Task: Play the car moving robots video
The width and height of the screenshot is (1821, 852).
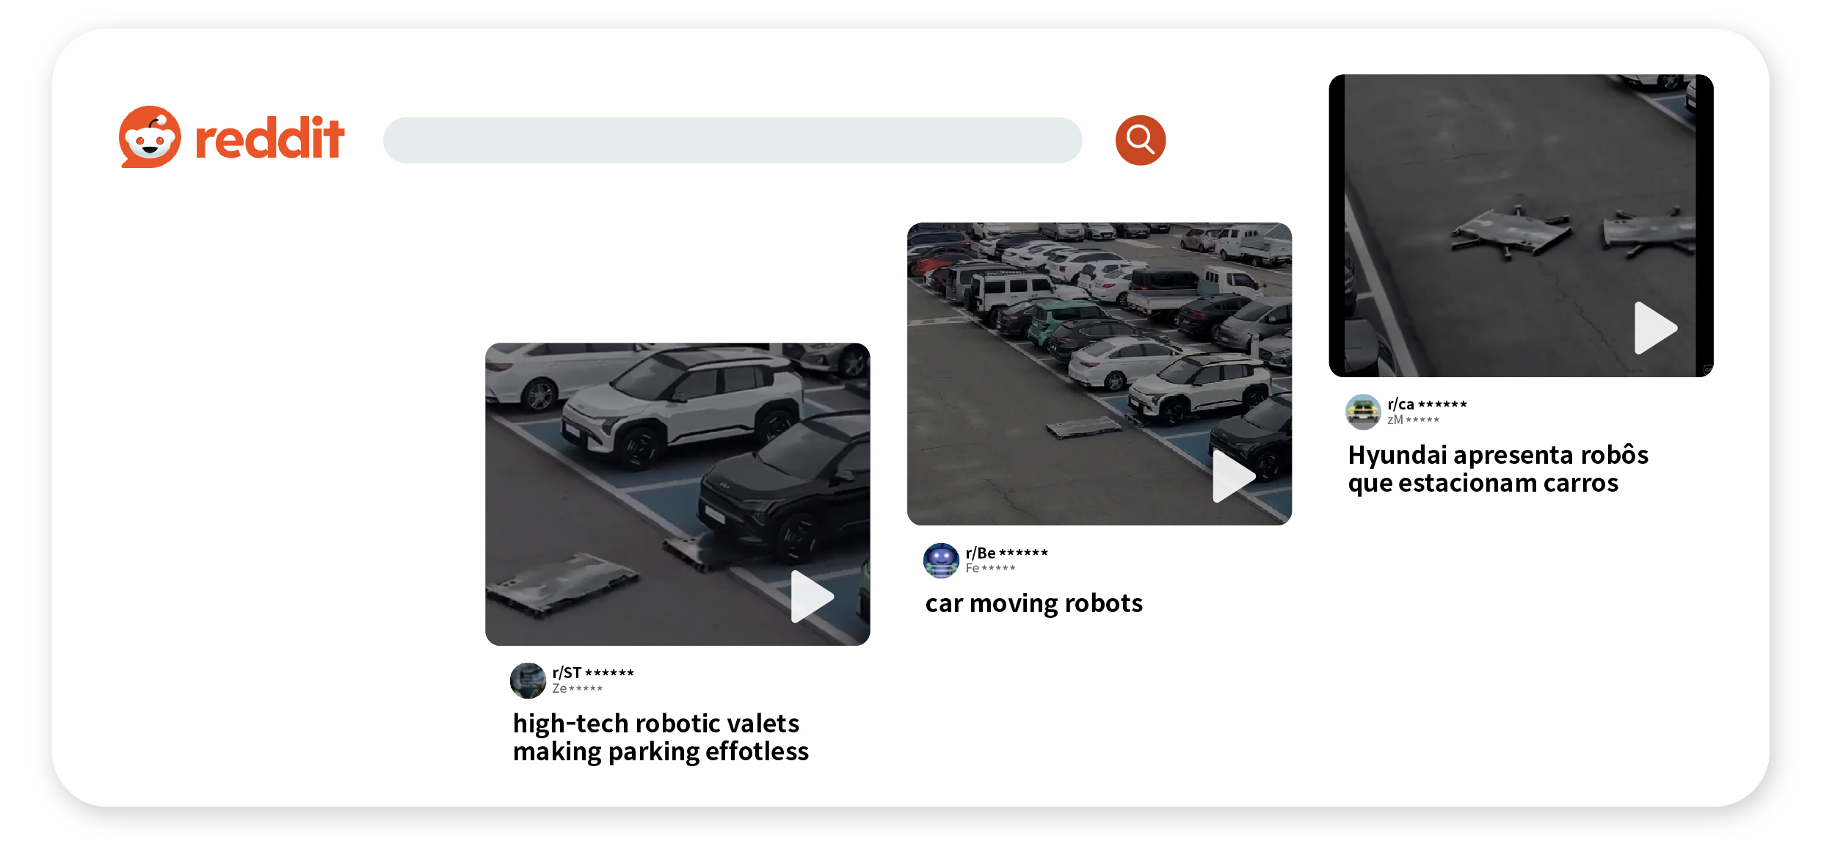Action: click(1233, 476)
